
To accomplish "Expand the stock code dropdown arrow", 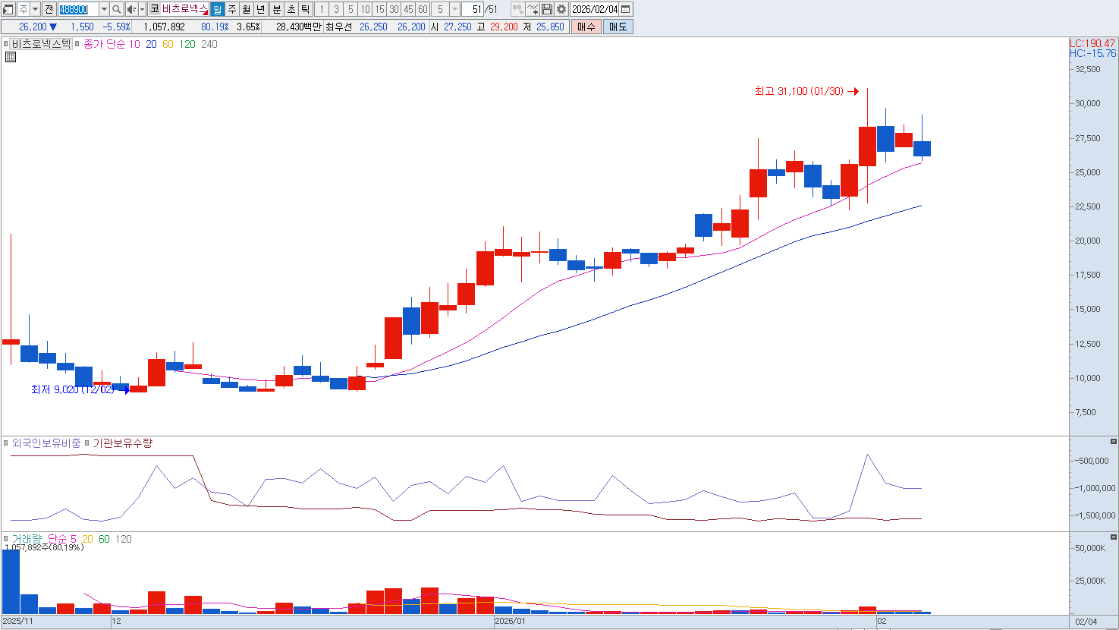I will click(104, 9).
